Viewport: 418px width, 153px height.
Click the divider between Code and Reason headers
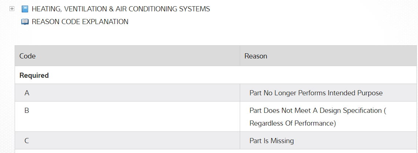[240, 56]
